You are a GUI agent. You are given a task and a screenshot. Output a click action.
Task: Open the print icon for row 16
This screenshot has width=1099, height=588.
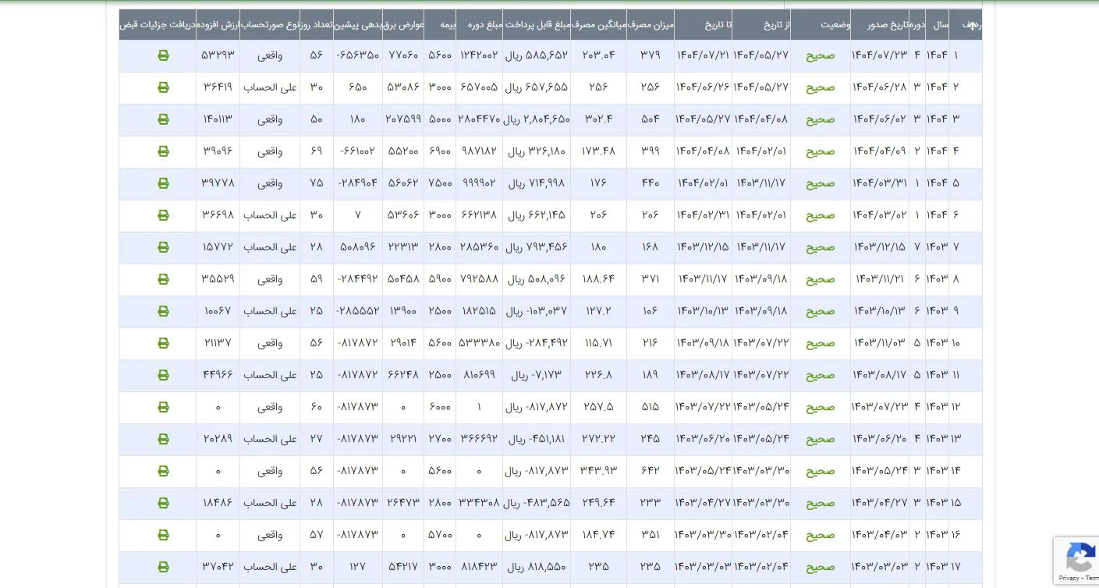click(163, 535)
